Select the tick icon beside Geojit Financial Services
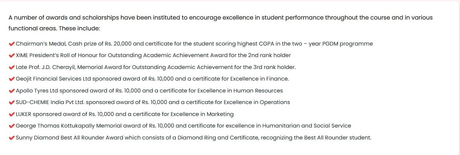 (x=12, y=79)
